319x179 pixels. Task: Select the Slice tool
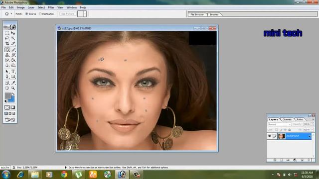point(13,44)
